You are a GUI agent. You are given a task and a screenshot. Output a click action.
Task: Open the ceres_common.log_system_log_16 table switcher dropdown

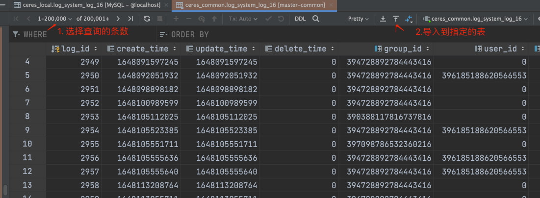(475, 19)
